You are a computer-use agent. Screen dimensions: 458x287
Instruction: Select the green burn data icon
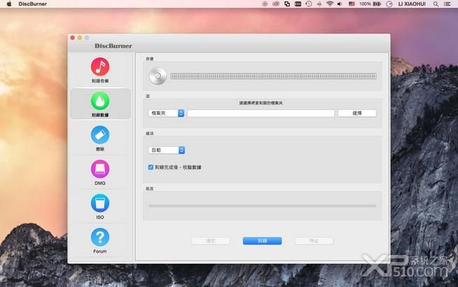pyautogui.click(x=100, y=101)
